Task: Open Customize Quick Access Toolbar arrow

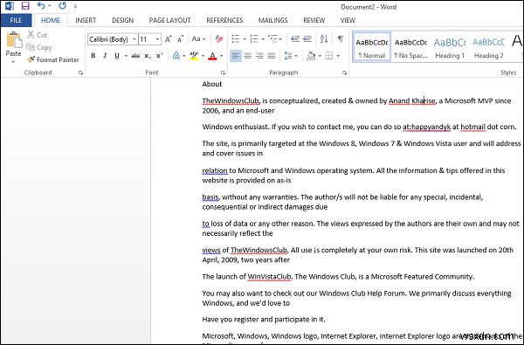Action: 75,6
